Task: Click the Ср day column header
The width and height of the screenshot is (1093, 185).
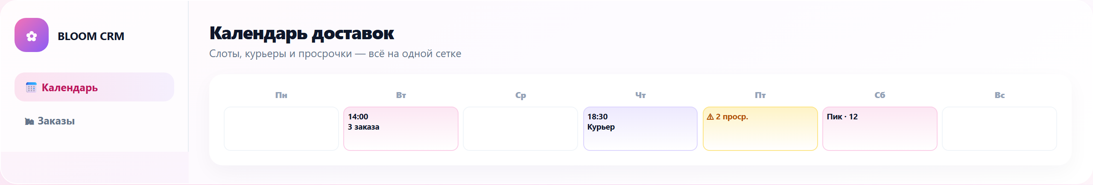Action: 520,95
